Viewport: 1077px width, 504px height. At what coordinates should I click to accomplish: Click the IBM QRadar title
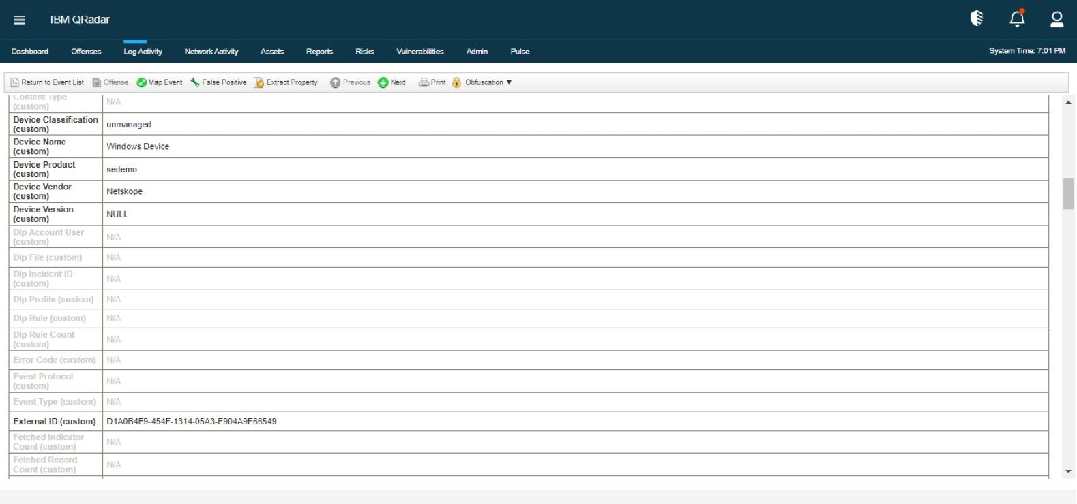pos(80,20)
